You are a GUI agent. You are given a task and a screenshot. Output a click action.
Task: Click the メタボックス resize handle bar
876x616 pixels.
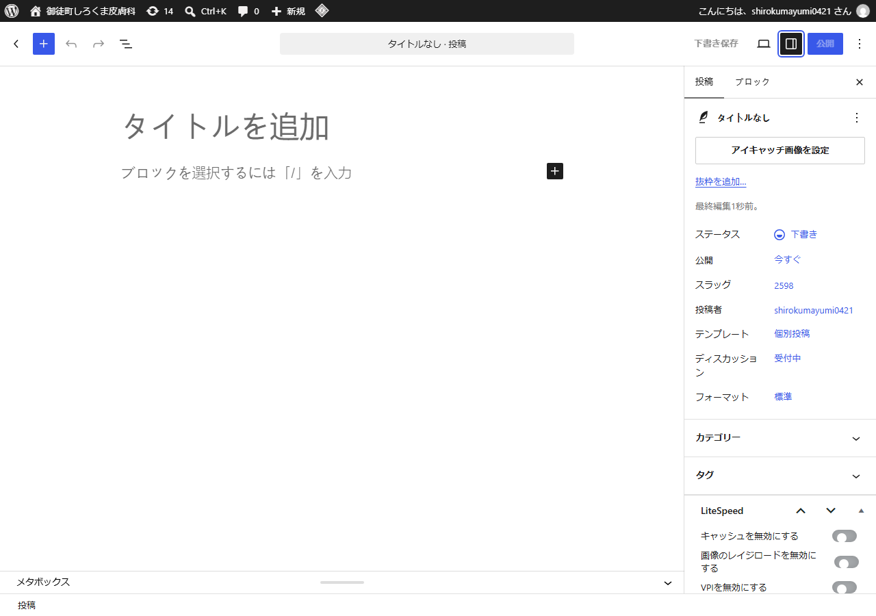(x=342, y=582)
